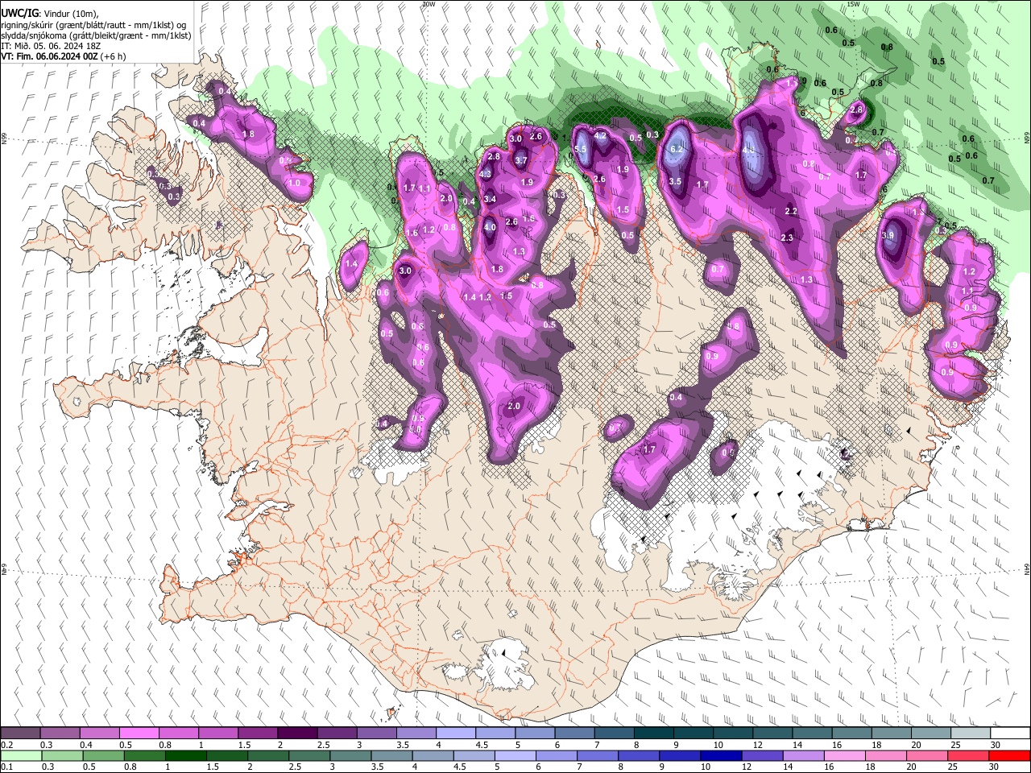Click the rigning/skúrir legend description line
The image size is (1031, 773).
click(93, 25)
